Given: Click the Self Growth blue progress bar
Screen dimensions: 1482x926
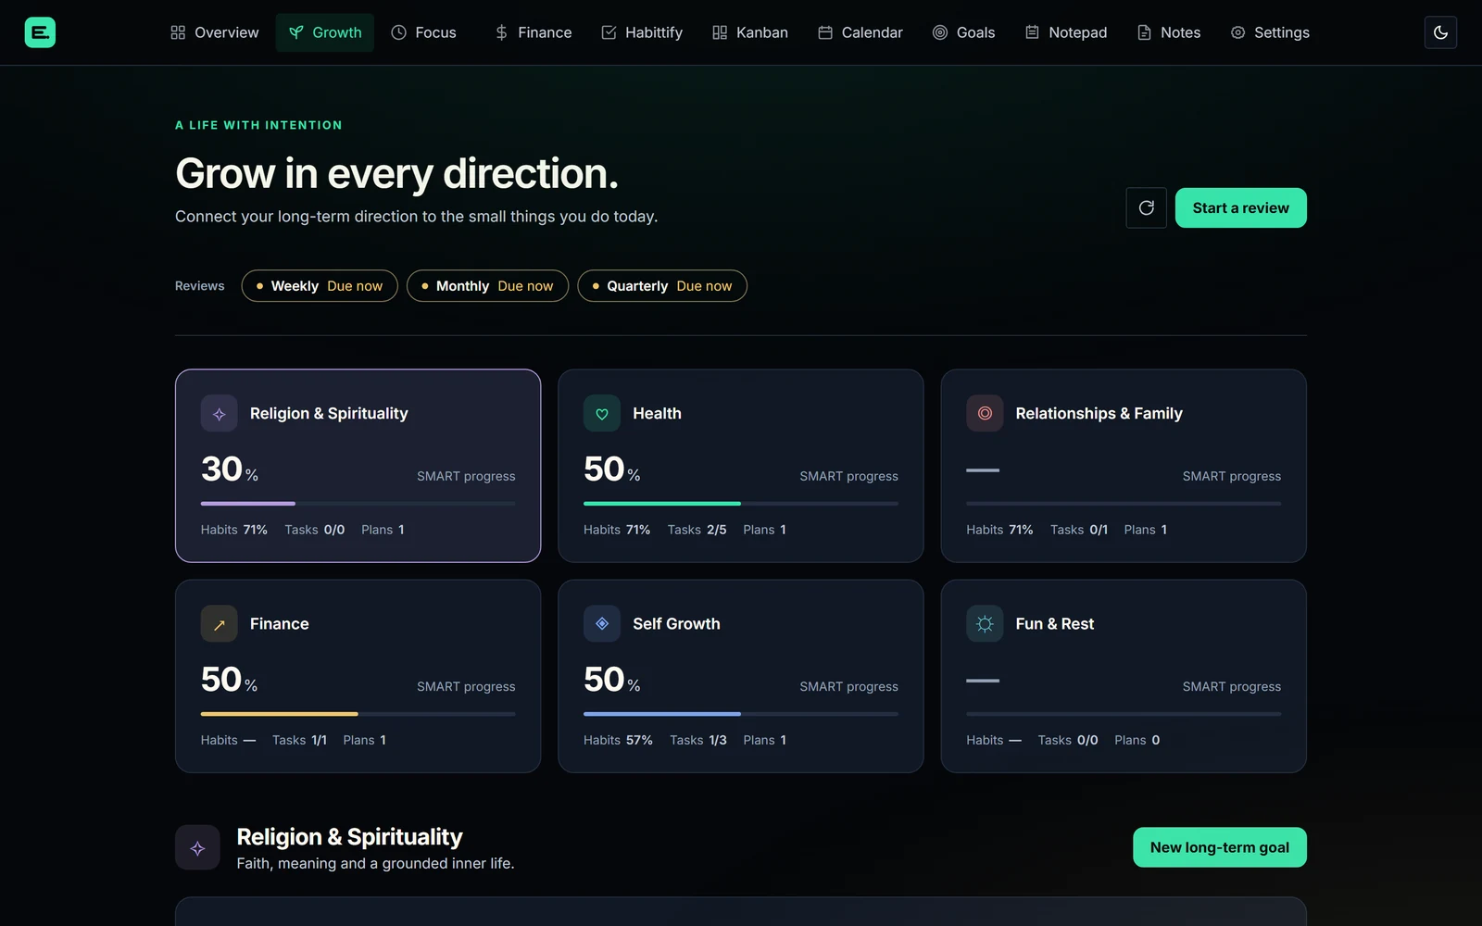Looking at the screenshot, I should (741, 714).
